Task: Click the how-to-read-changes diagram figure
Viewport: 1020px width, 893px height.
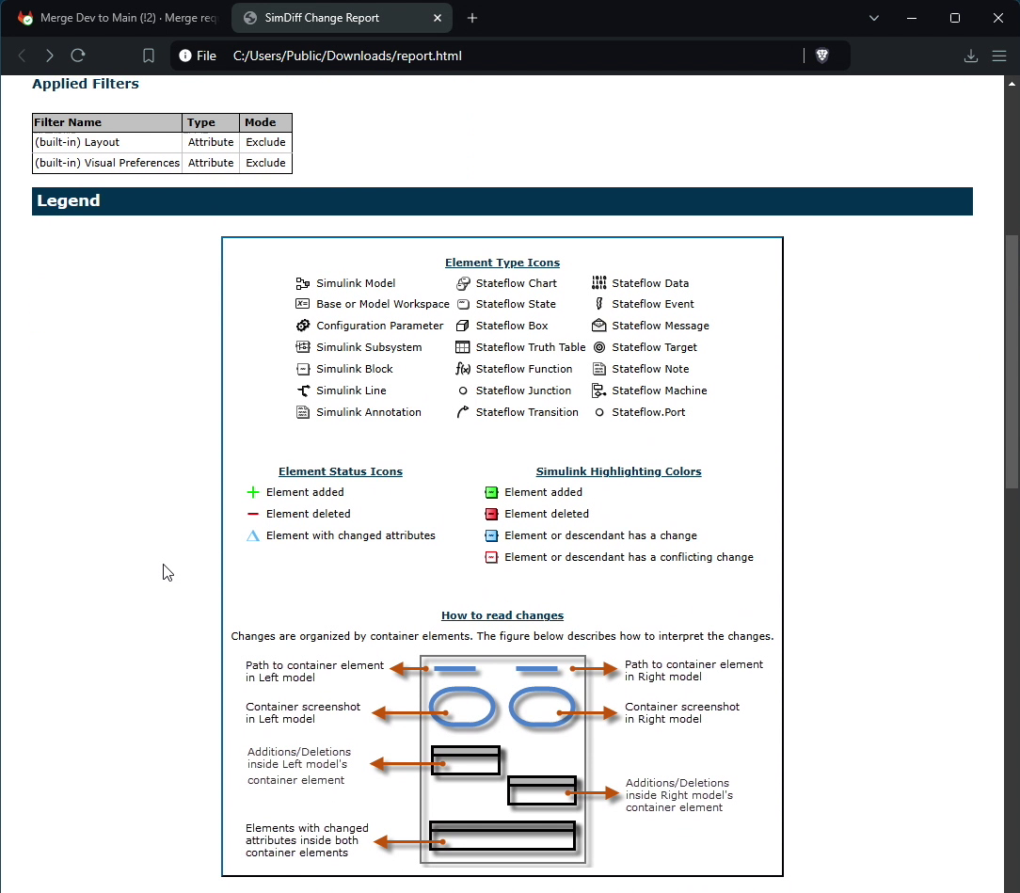Action: pos(502,759)
